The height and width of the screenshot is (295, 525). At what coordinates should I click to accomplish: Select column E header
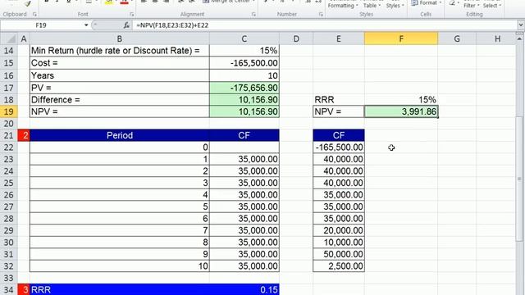coord(339,39)
